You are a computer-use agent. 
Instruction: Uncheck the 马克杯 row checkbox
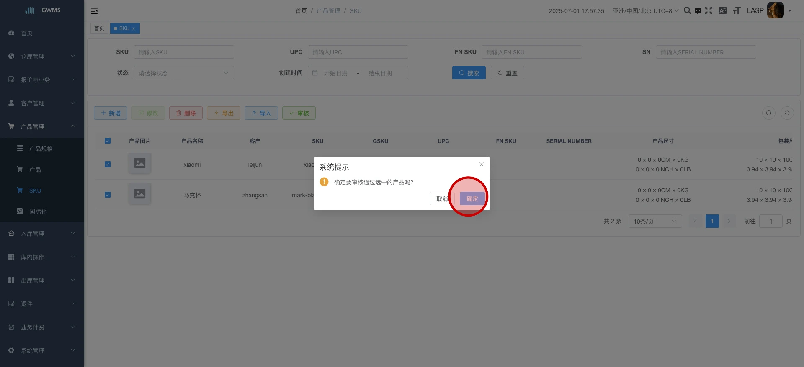[x=108, y=195]
